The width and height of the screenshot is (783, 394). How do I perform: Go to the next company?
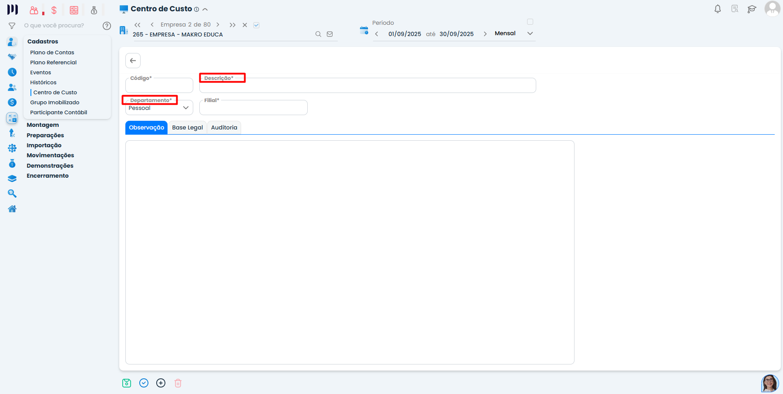[x=218, y=25]
